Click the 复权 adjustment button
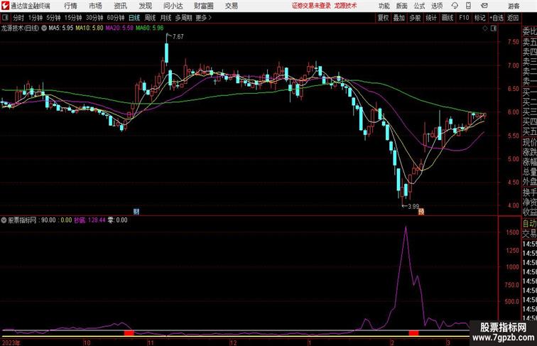537x346 pixels. [x=383, y=18]
